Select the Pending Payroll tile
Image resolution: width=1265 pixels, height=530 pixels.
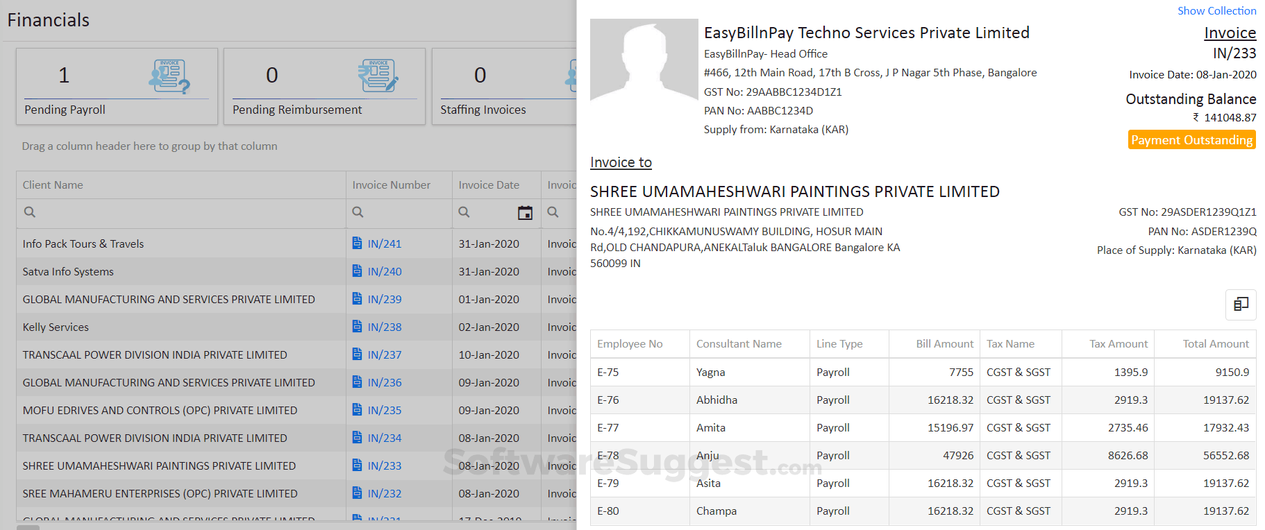click(117, 87)
